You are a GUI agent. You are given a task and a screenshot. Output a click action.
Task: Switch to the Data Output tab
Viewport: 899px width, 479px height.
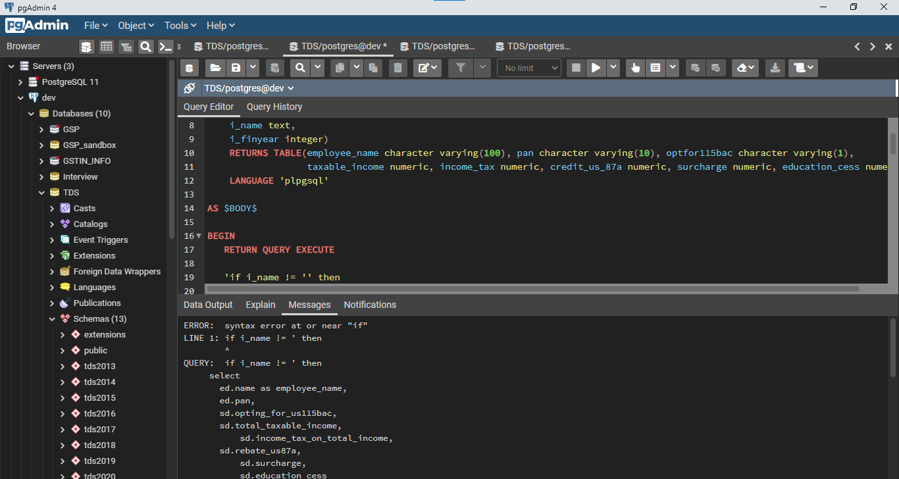[x=208, y=305]
